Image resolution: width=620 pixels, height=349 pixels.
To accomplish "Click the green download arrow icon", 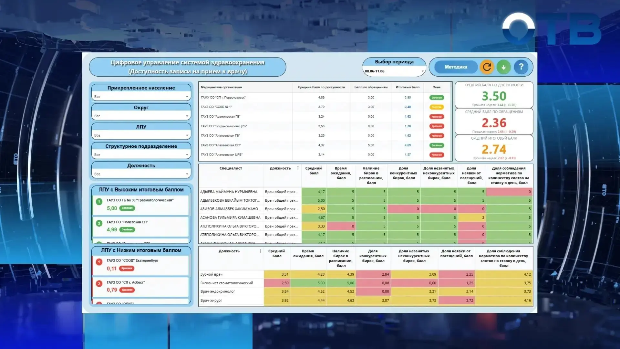I will [503, 67].
